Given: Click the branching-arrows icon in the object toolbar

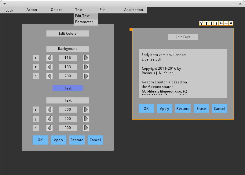Looking at the screenshot, I should (x=202, y=23).
